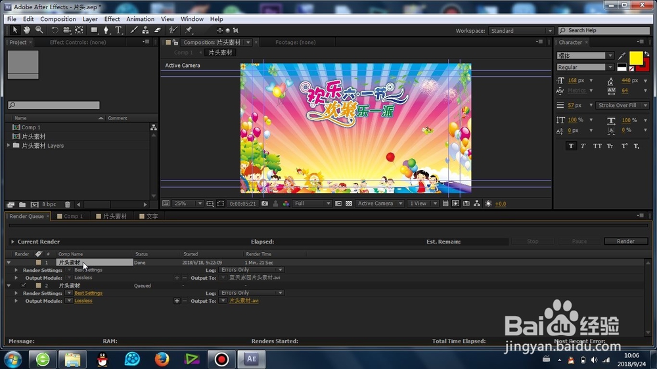This screenshot has width=657, height=369.
Task: Open the Active Camera view dropdown
Action: 380,204
